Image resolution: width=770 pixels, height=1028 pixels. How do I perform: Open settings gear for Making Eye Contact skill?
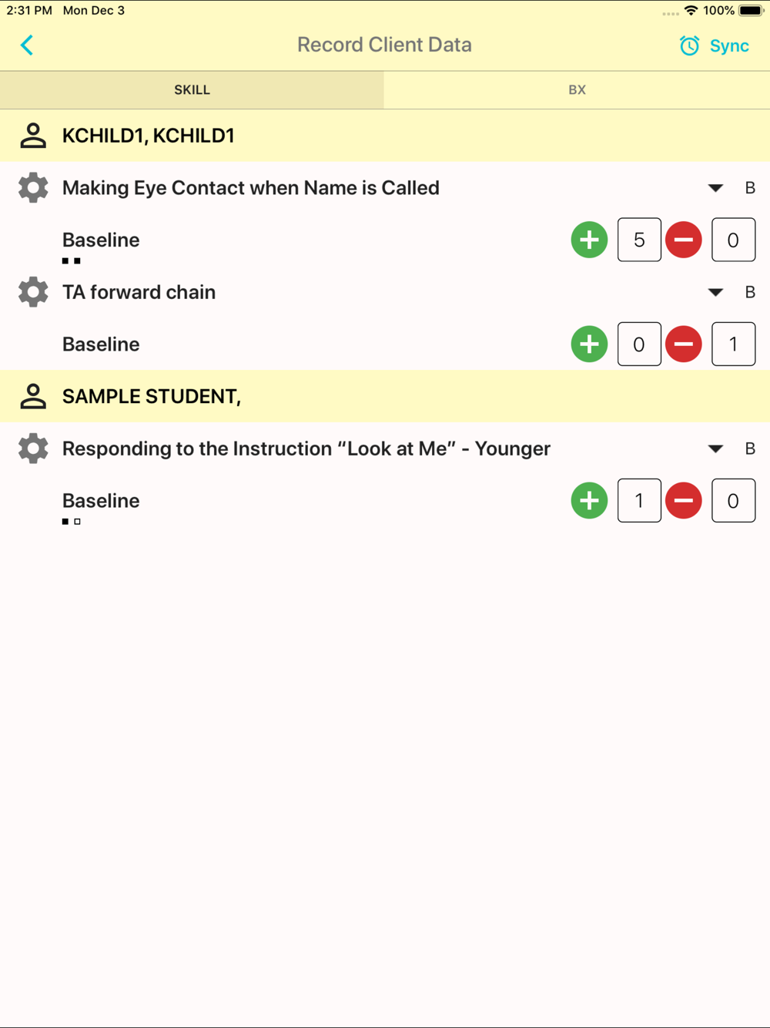coord(33,188)
